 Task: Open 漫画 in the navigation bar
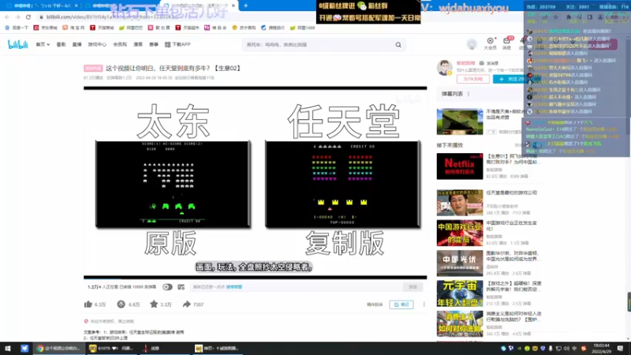pos(138,44)
